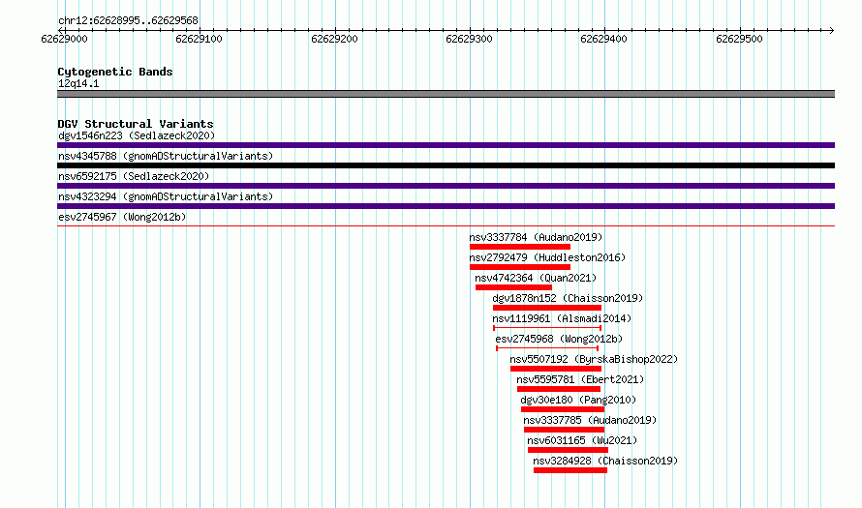Image resolution: width=862 pixels, height=508 pixels.
Task: Open the DGV Structural Variants track title
Action: pyautogui.click(x=136, y=124)
